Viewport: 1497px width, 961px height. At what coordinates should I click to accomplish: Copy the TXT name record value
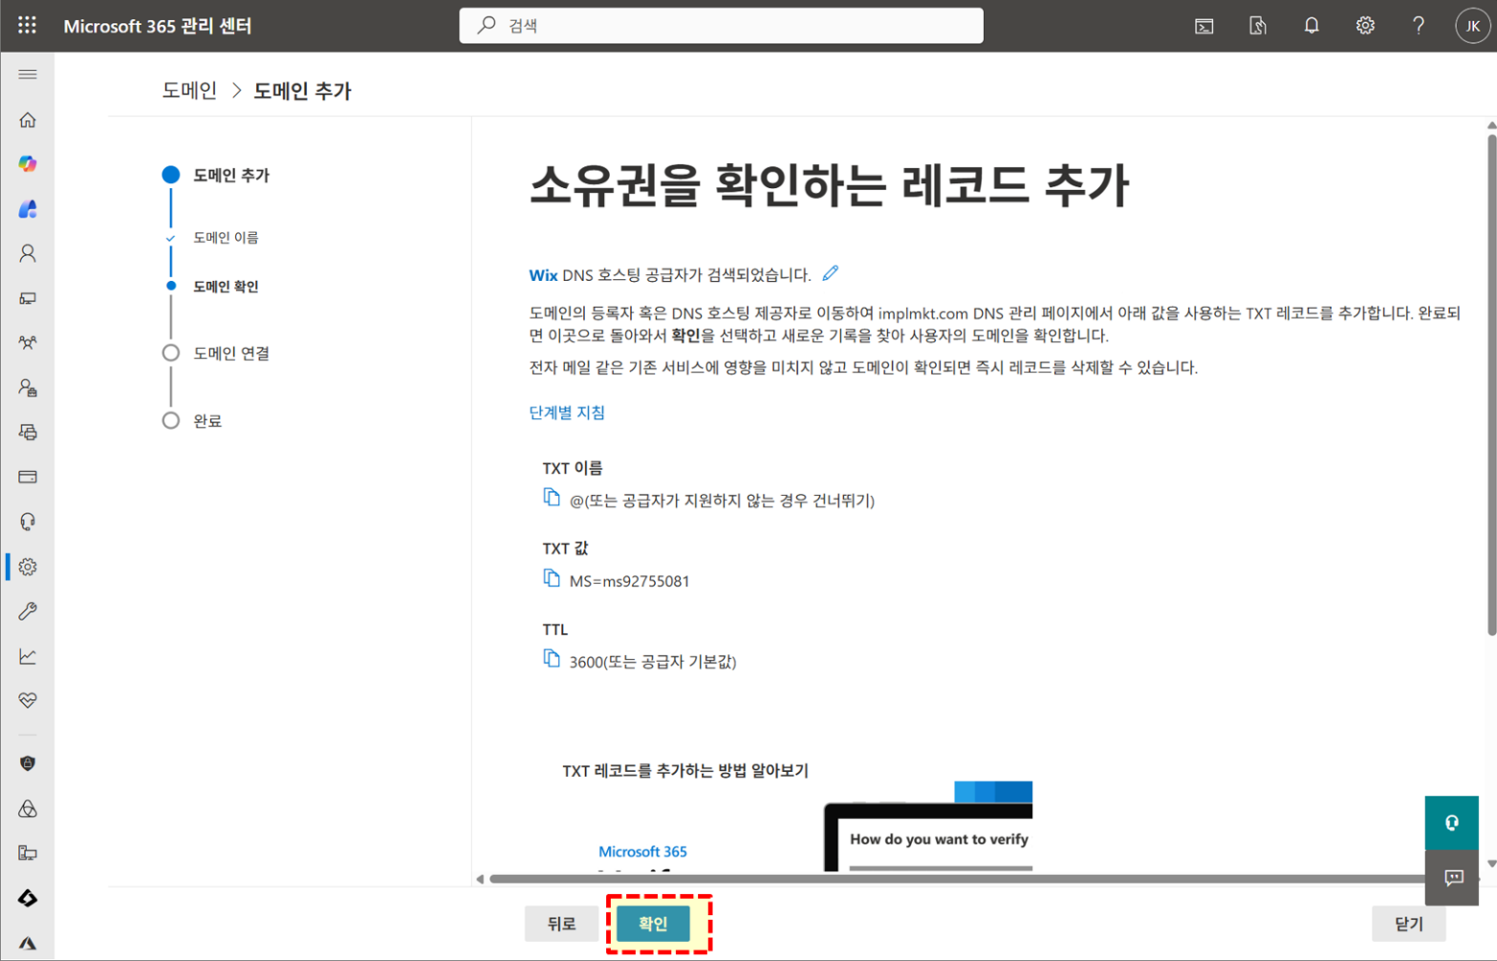[552, 498]
